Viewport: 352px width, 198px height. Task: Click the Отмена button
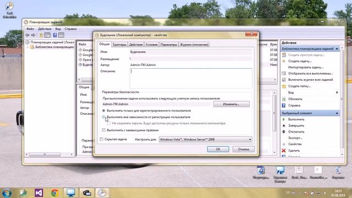click(244, 149)
